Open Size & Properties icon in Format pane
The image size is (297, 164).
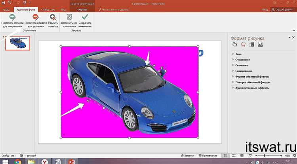tap(252, 44)
